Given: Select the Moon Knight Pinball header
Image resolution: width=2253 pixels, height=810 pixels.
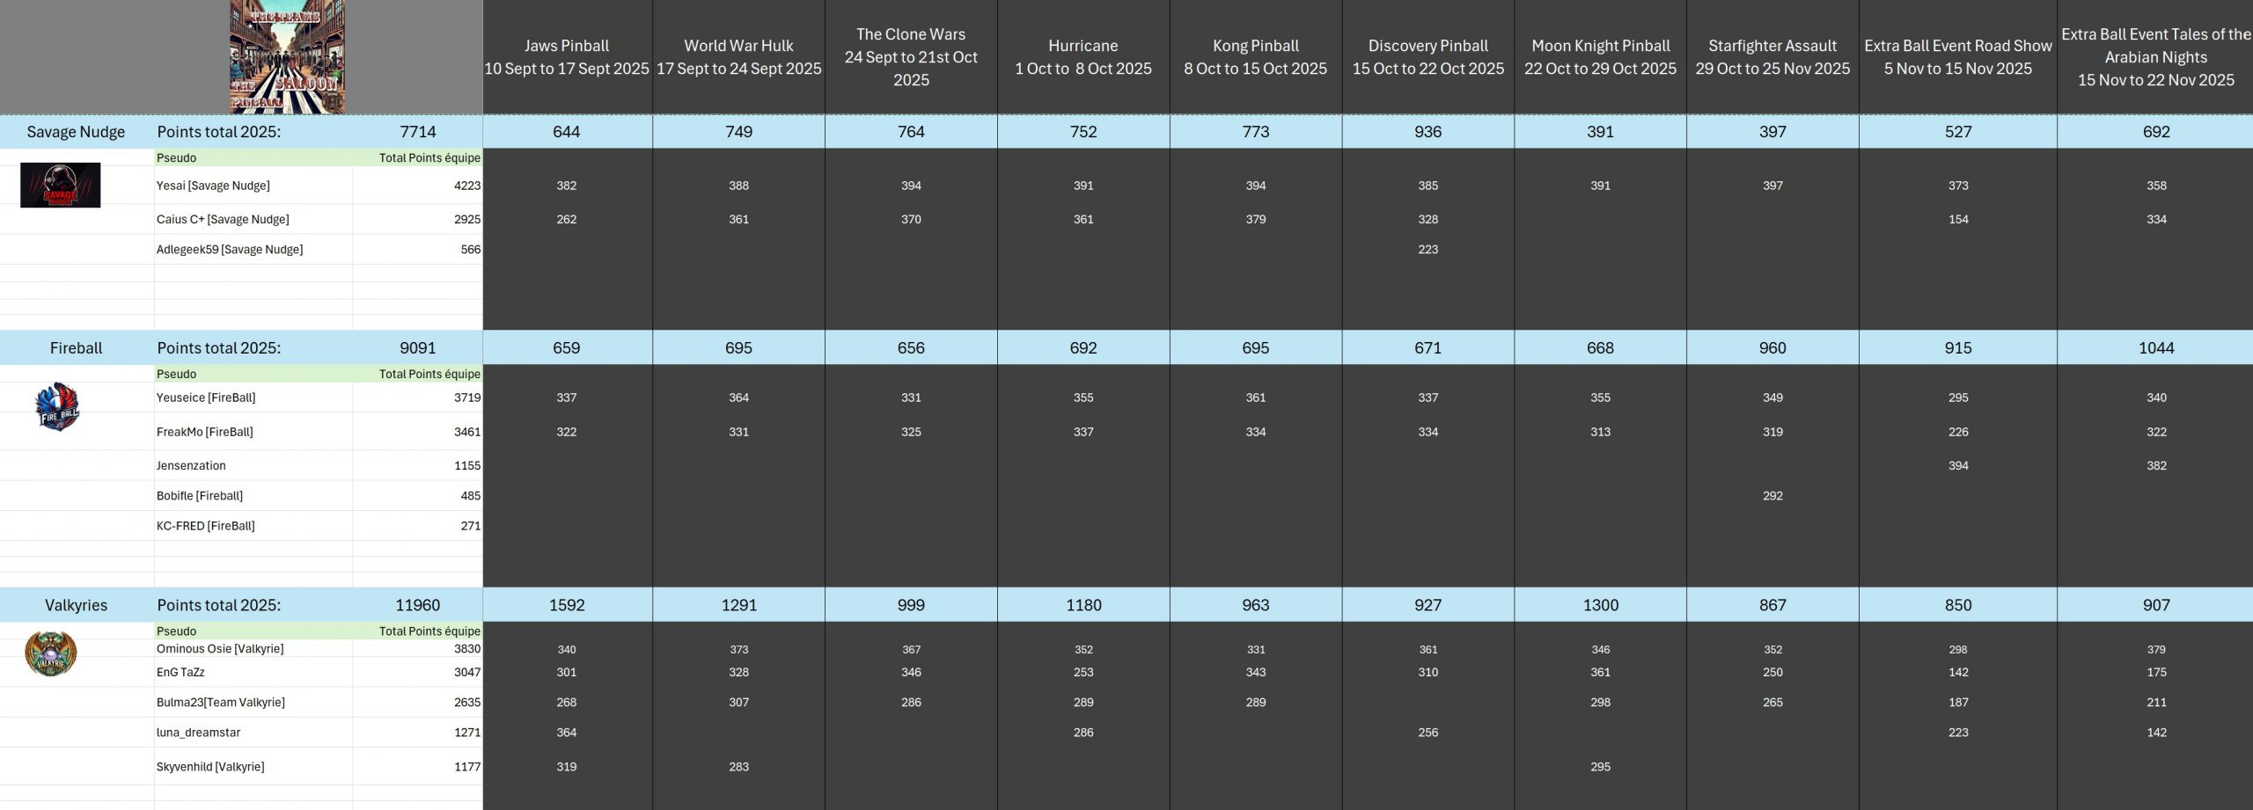Looking at the screenshot, I should click(1600, 57).
